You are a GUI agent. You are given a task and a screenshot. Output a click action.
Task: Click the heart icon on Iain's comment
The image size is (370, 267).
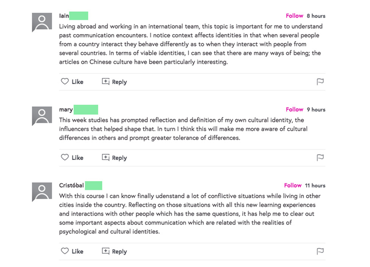coord(65,82)
